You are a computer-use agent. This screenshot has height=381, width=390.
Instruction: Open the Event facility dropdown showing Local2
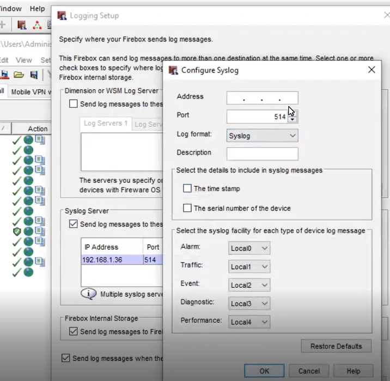[249, 285]
